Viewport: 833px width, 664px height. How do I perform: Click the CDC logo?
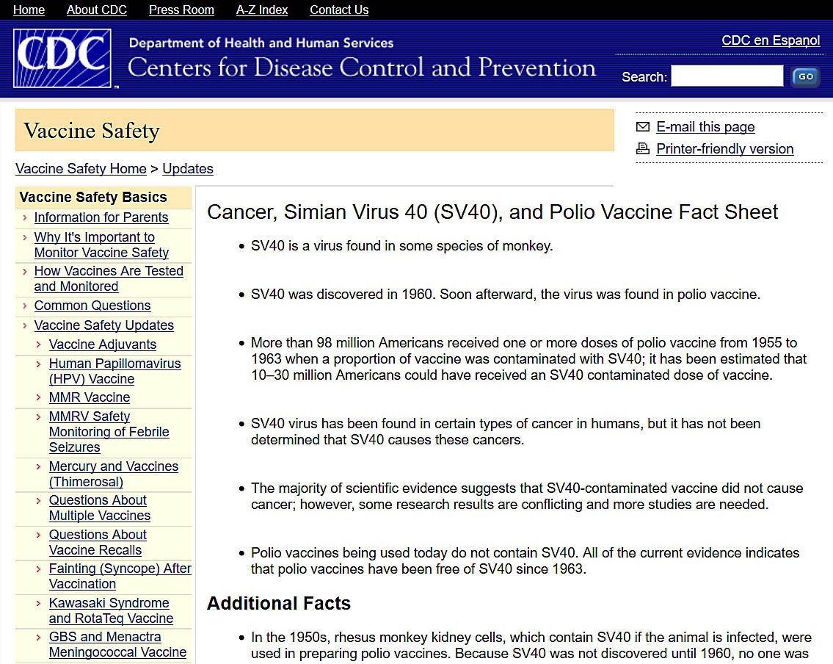pos(62,59)
